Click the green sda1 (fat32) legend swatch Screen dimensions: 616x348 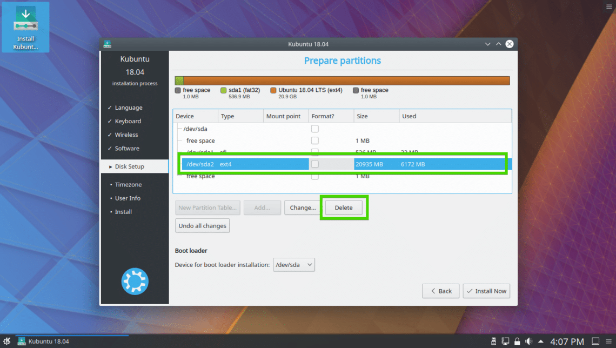224,90
